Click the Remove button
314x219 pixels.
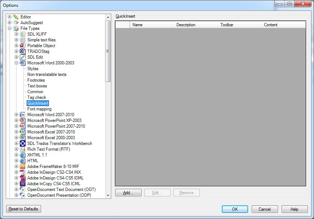click(x=187, y=193)
